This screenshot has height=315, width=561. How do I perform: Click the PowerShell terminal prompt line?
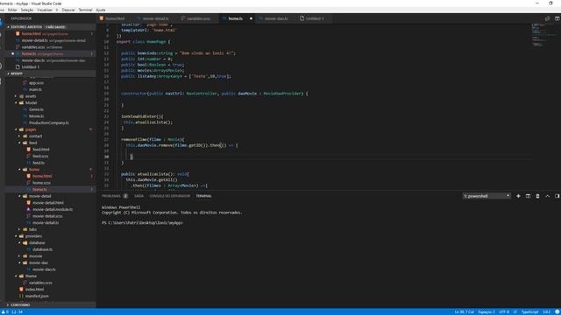tap(142, 222)
